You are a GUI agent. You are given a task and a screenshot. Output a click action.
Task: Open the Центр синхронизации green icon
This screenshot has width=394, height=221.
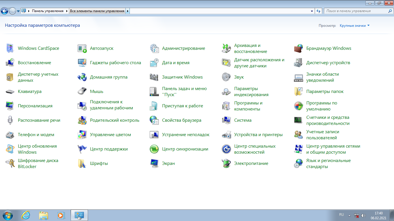click(154, 149)
